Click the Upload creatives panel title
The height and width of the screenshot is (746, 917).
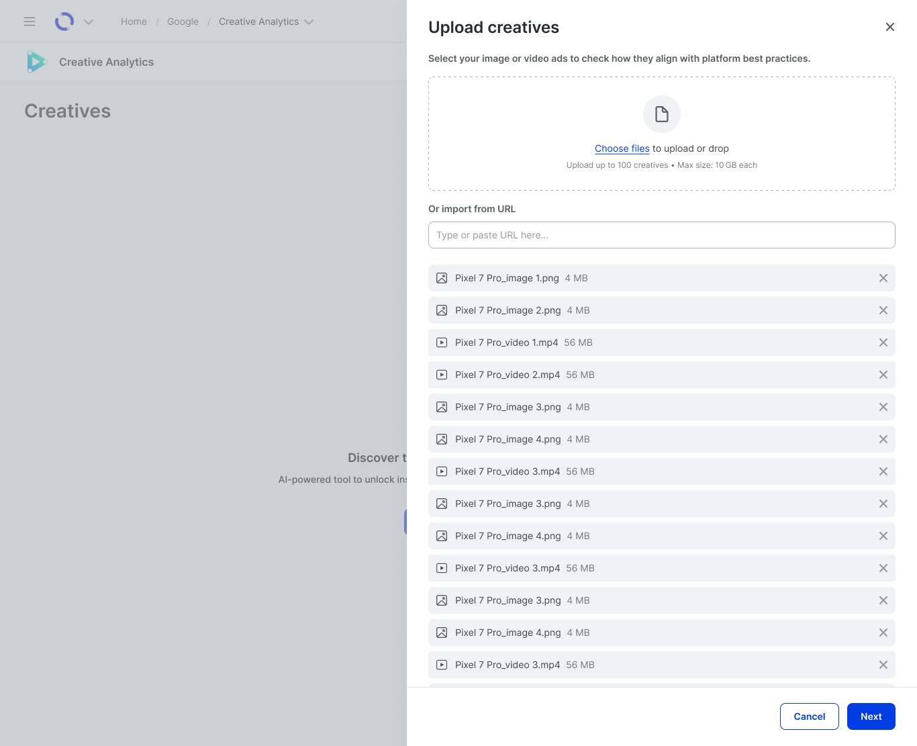pos(493,28)
